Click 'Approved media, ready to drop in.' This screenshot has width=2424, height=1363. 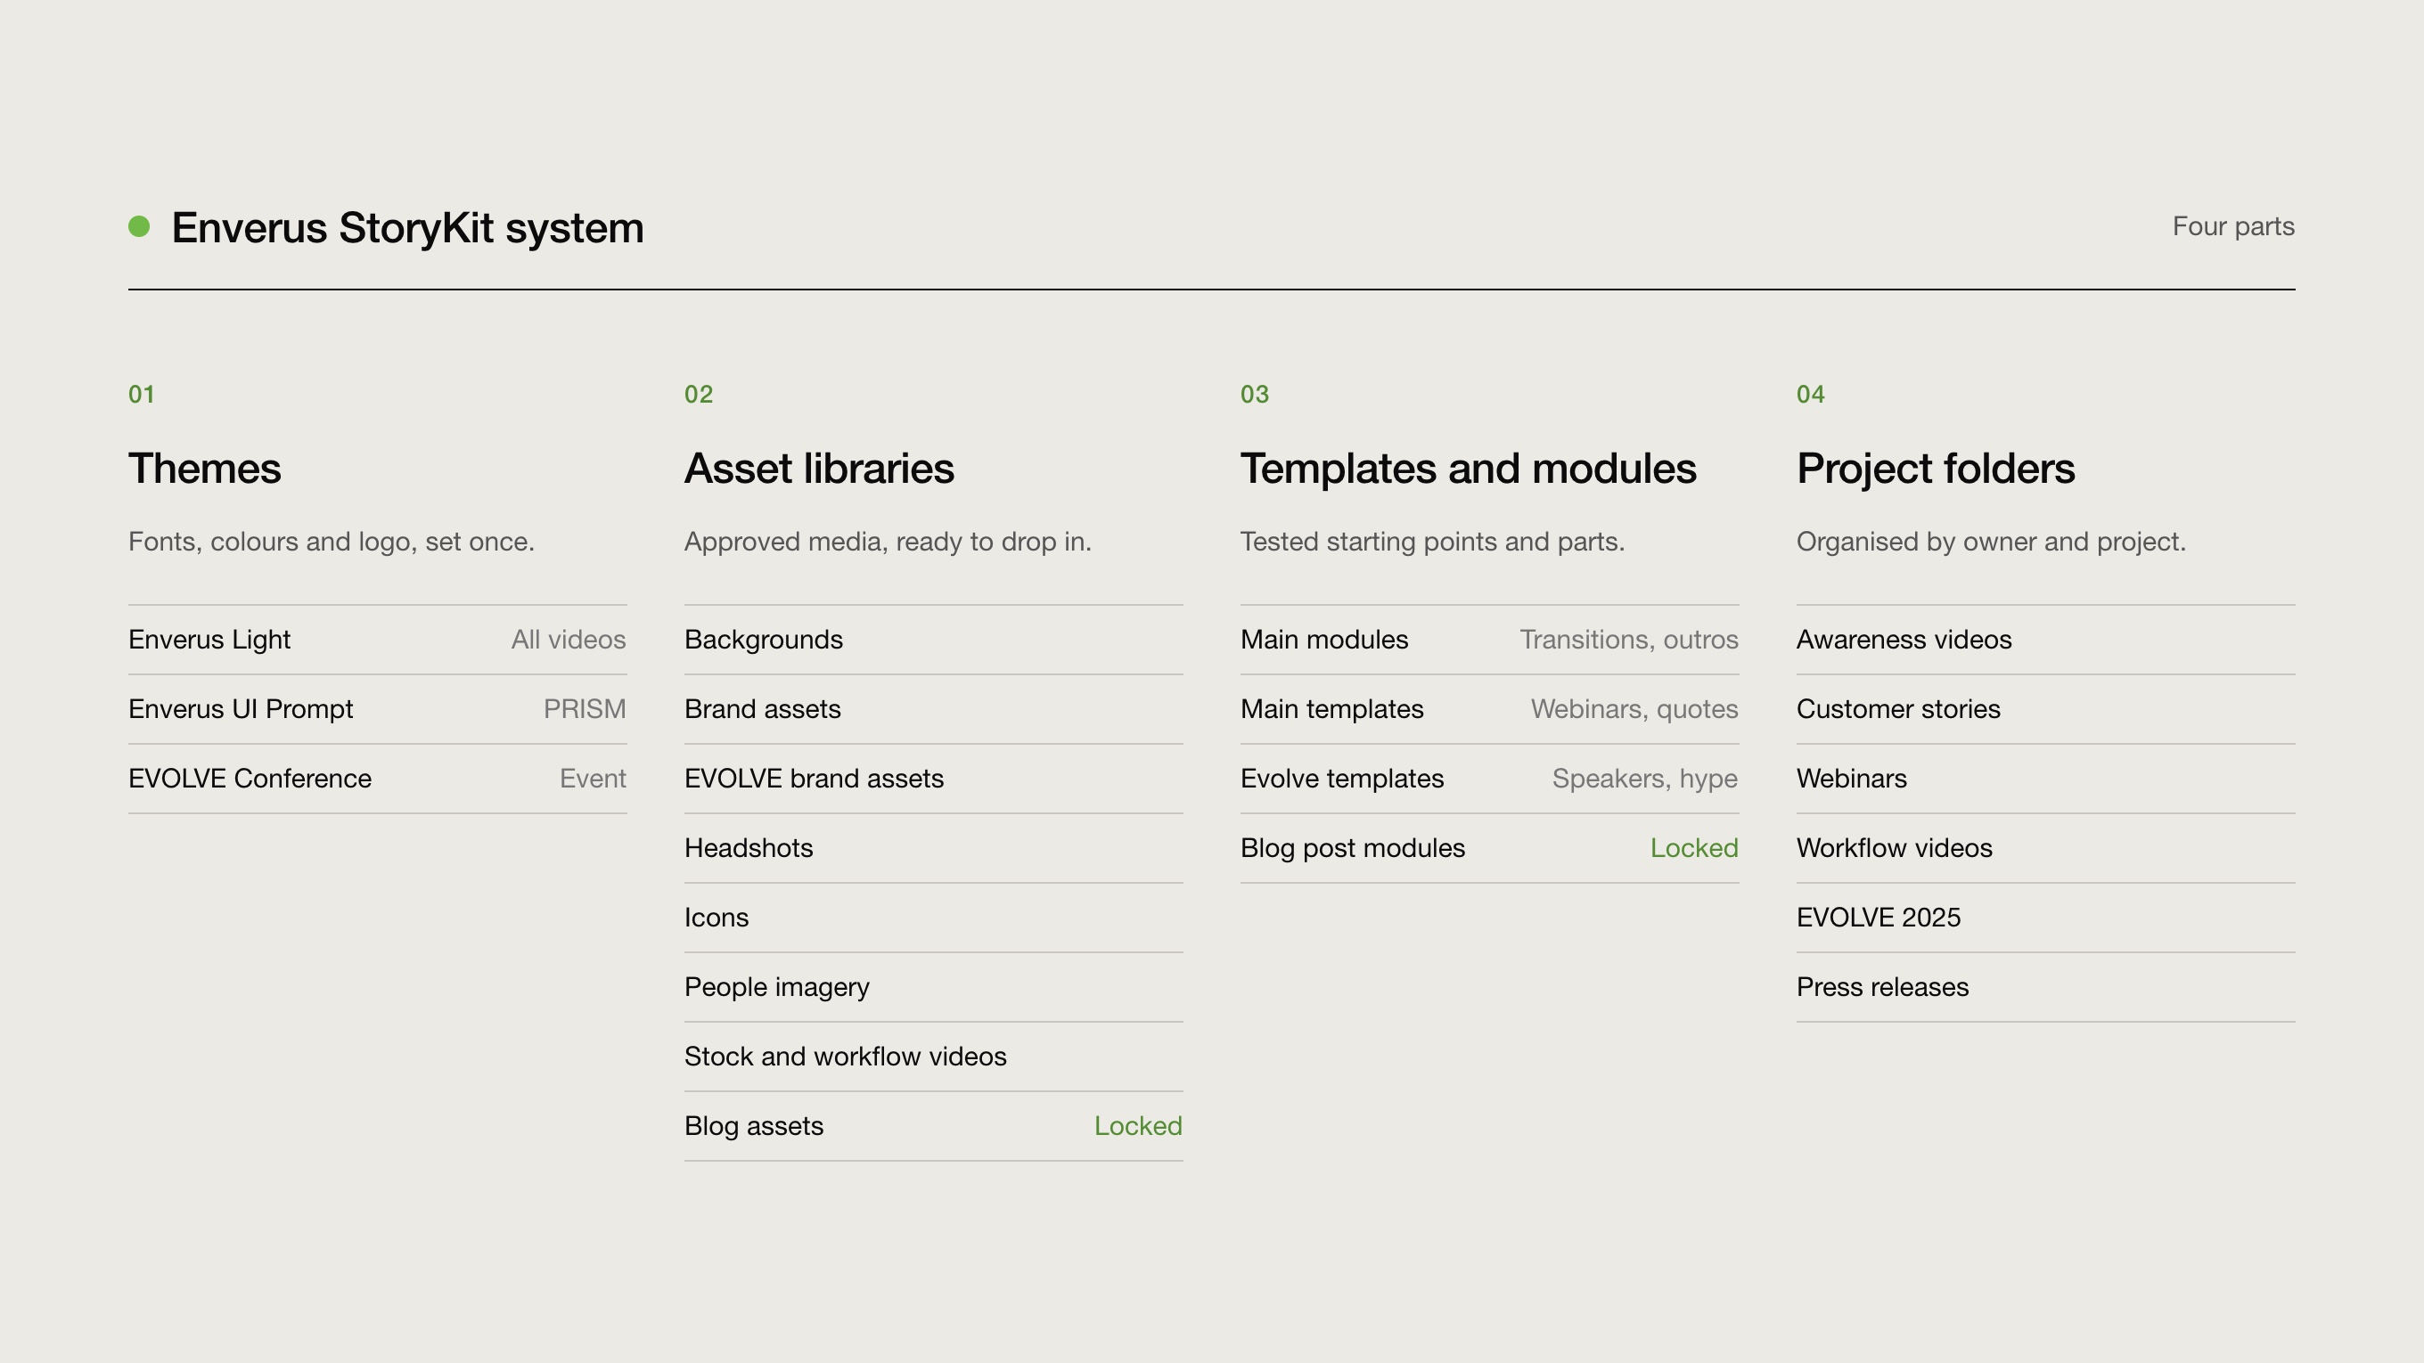[888, 542]
